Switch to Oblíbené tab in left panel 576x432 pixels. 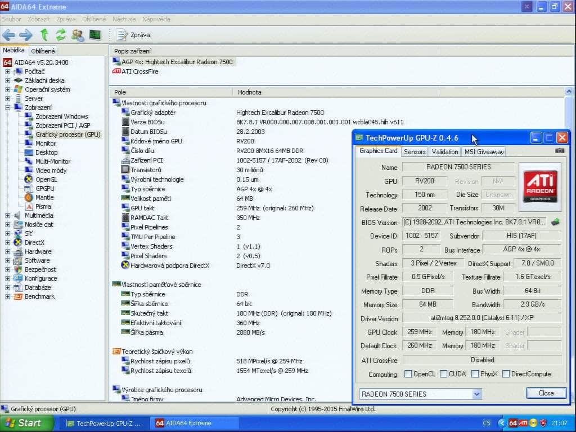(43, 51)
